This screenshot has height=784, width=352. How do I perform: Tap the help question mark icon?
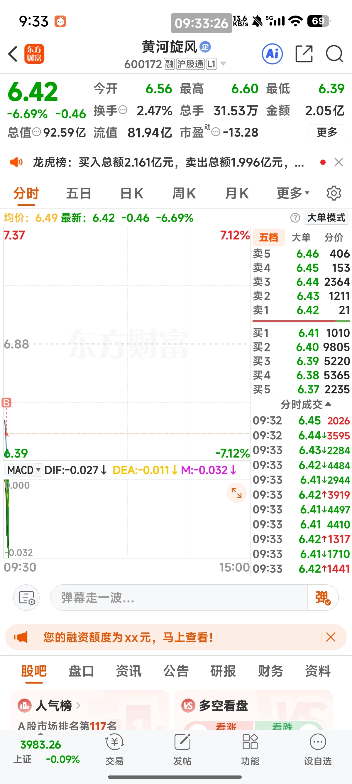[295, 218]
